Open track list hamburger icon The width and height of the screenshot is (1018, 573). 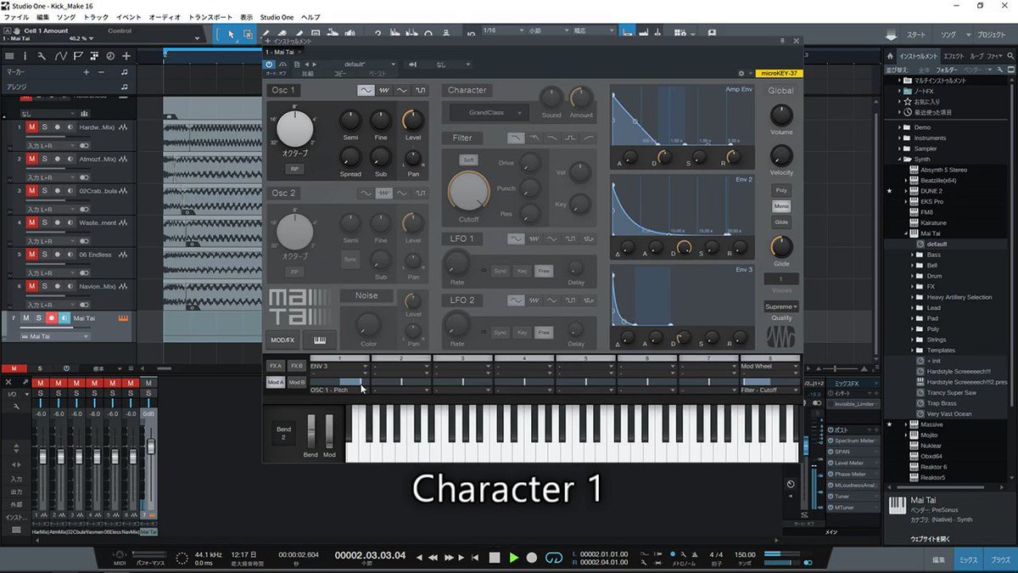click(x=9, y=56)
